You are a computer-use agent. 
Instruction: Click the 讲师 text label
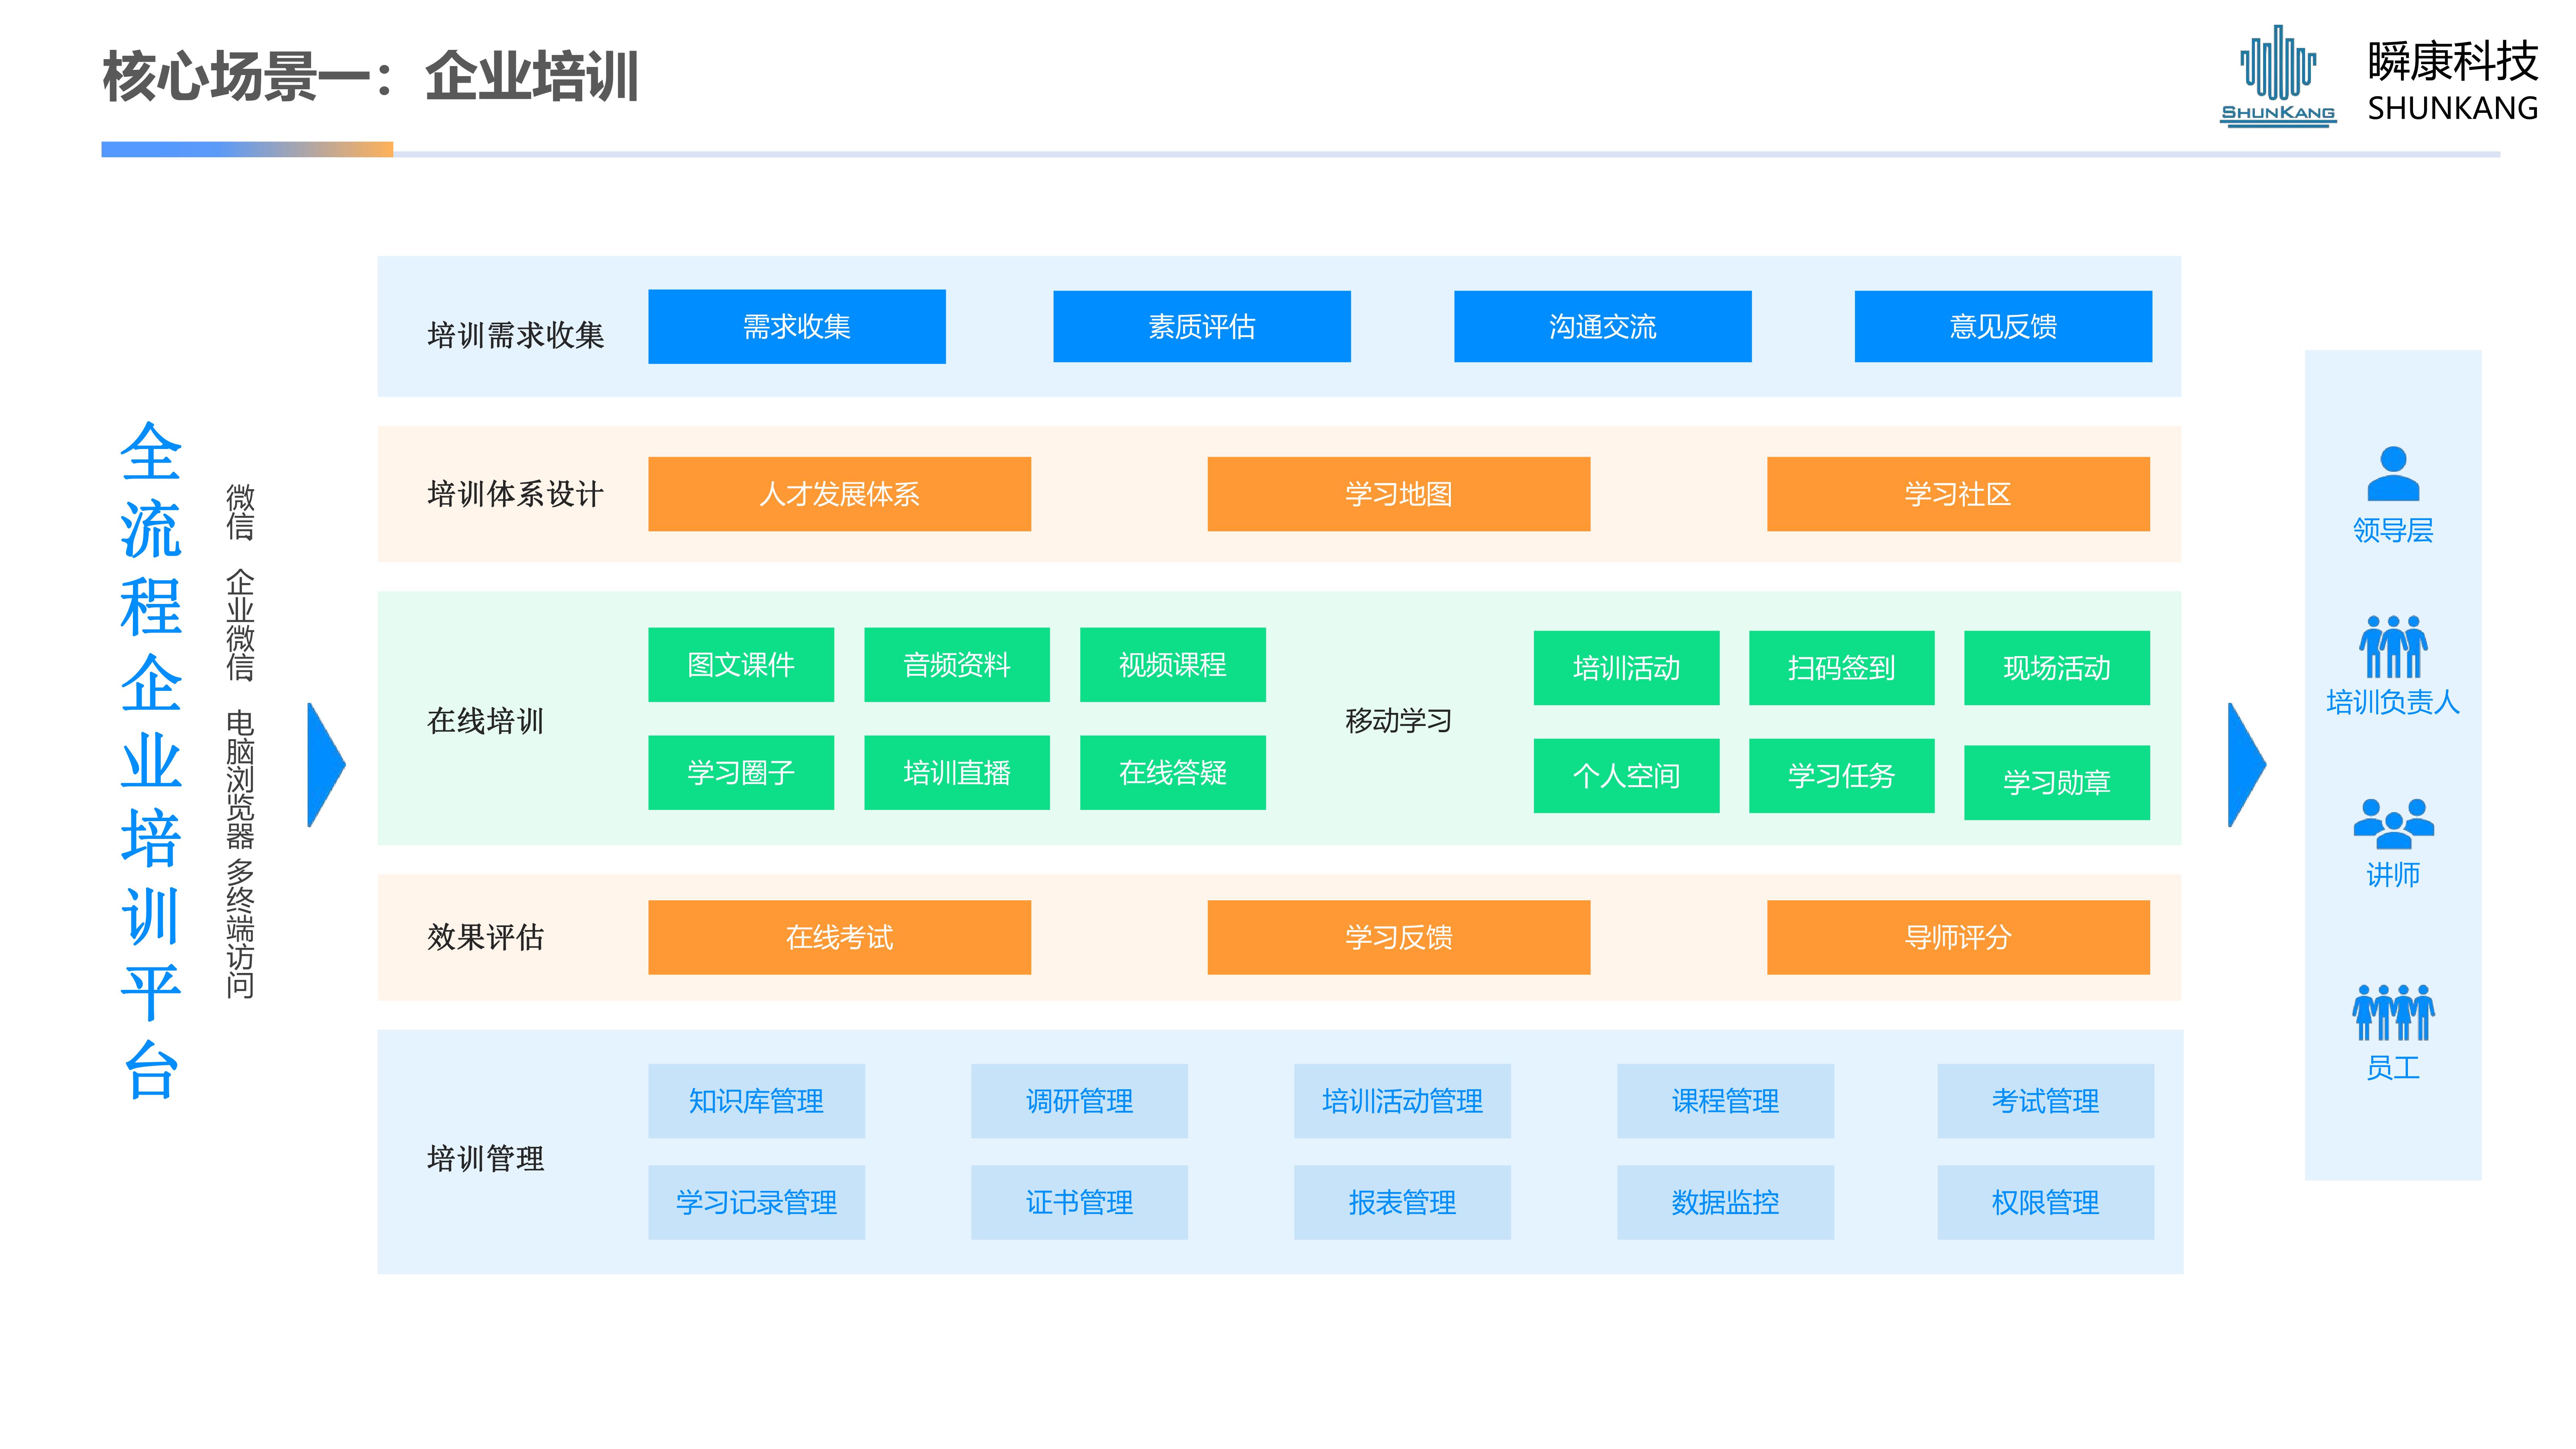(2393, 875)
